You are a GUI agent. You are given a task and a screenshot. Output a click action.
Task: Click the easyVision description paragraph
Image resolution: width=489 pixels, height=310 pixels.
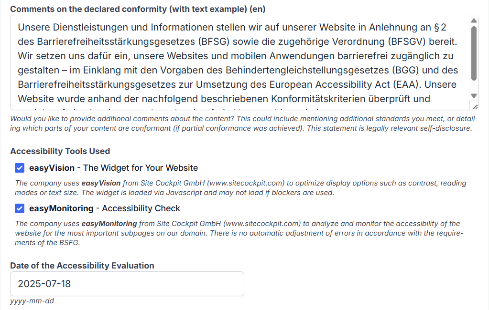point(239,188)
